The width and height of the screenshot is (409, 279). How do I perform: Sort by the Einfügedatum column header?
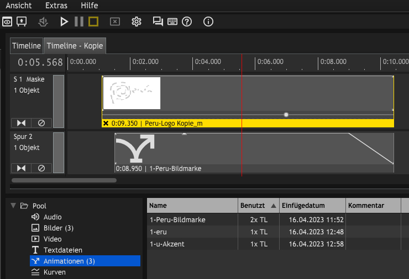pos(312,206)
